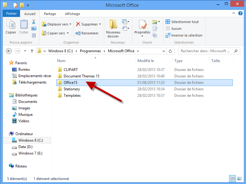Sort by the Taille column header
Image resolution: width=246 pixels, height=184 pixels.
click(x=216, y=61)
